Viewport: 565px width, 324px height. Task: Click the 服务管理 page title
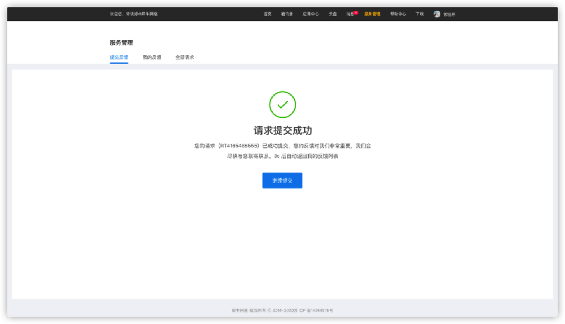pyautogui.click(x=121, y=43)
